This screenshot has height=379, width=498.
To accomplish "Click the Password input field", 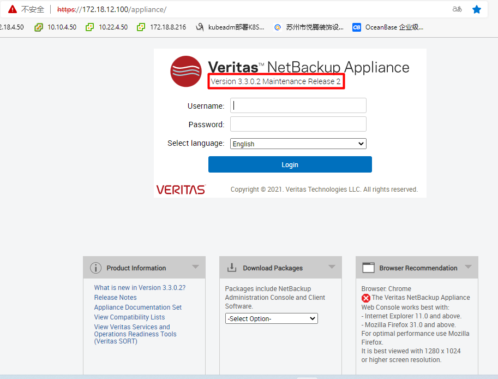I will [298, 124].
